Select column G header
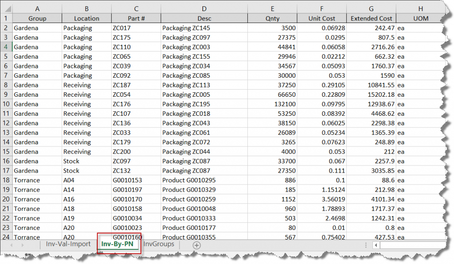Image resolution: width=454 pixels, height=264 pixels. pos(371,9)
